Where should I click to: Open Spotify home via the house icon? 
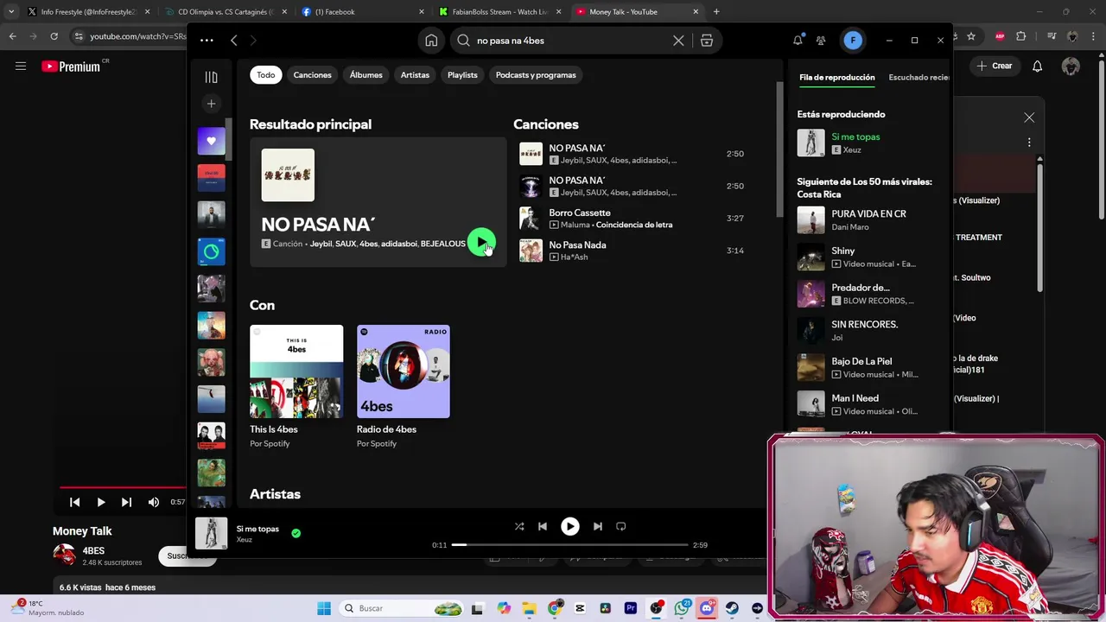tap(431, 41)
